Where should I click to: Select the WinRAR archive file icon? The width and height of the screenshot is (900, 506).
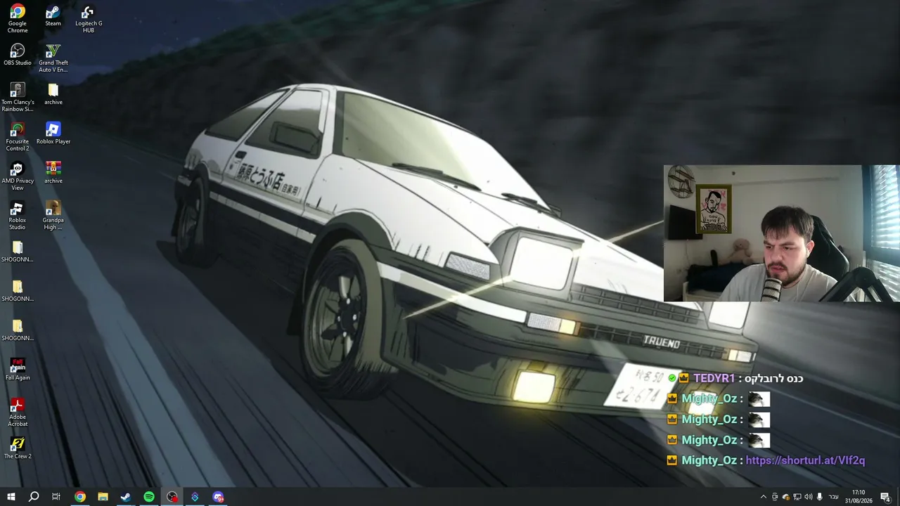53,174
